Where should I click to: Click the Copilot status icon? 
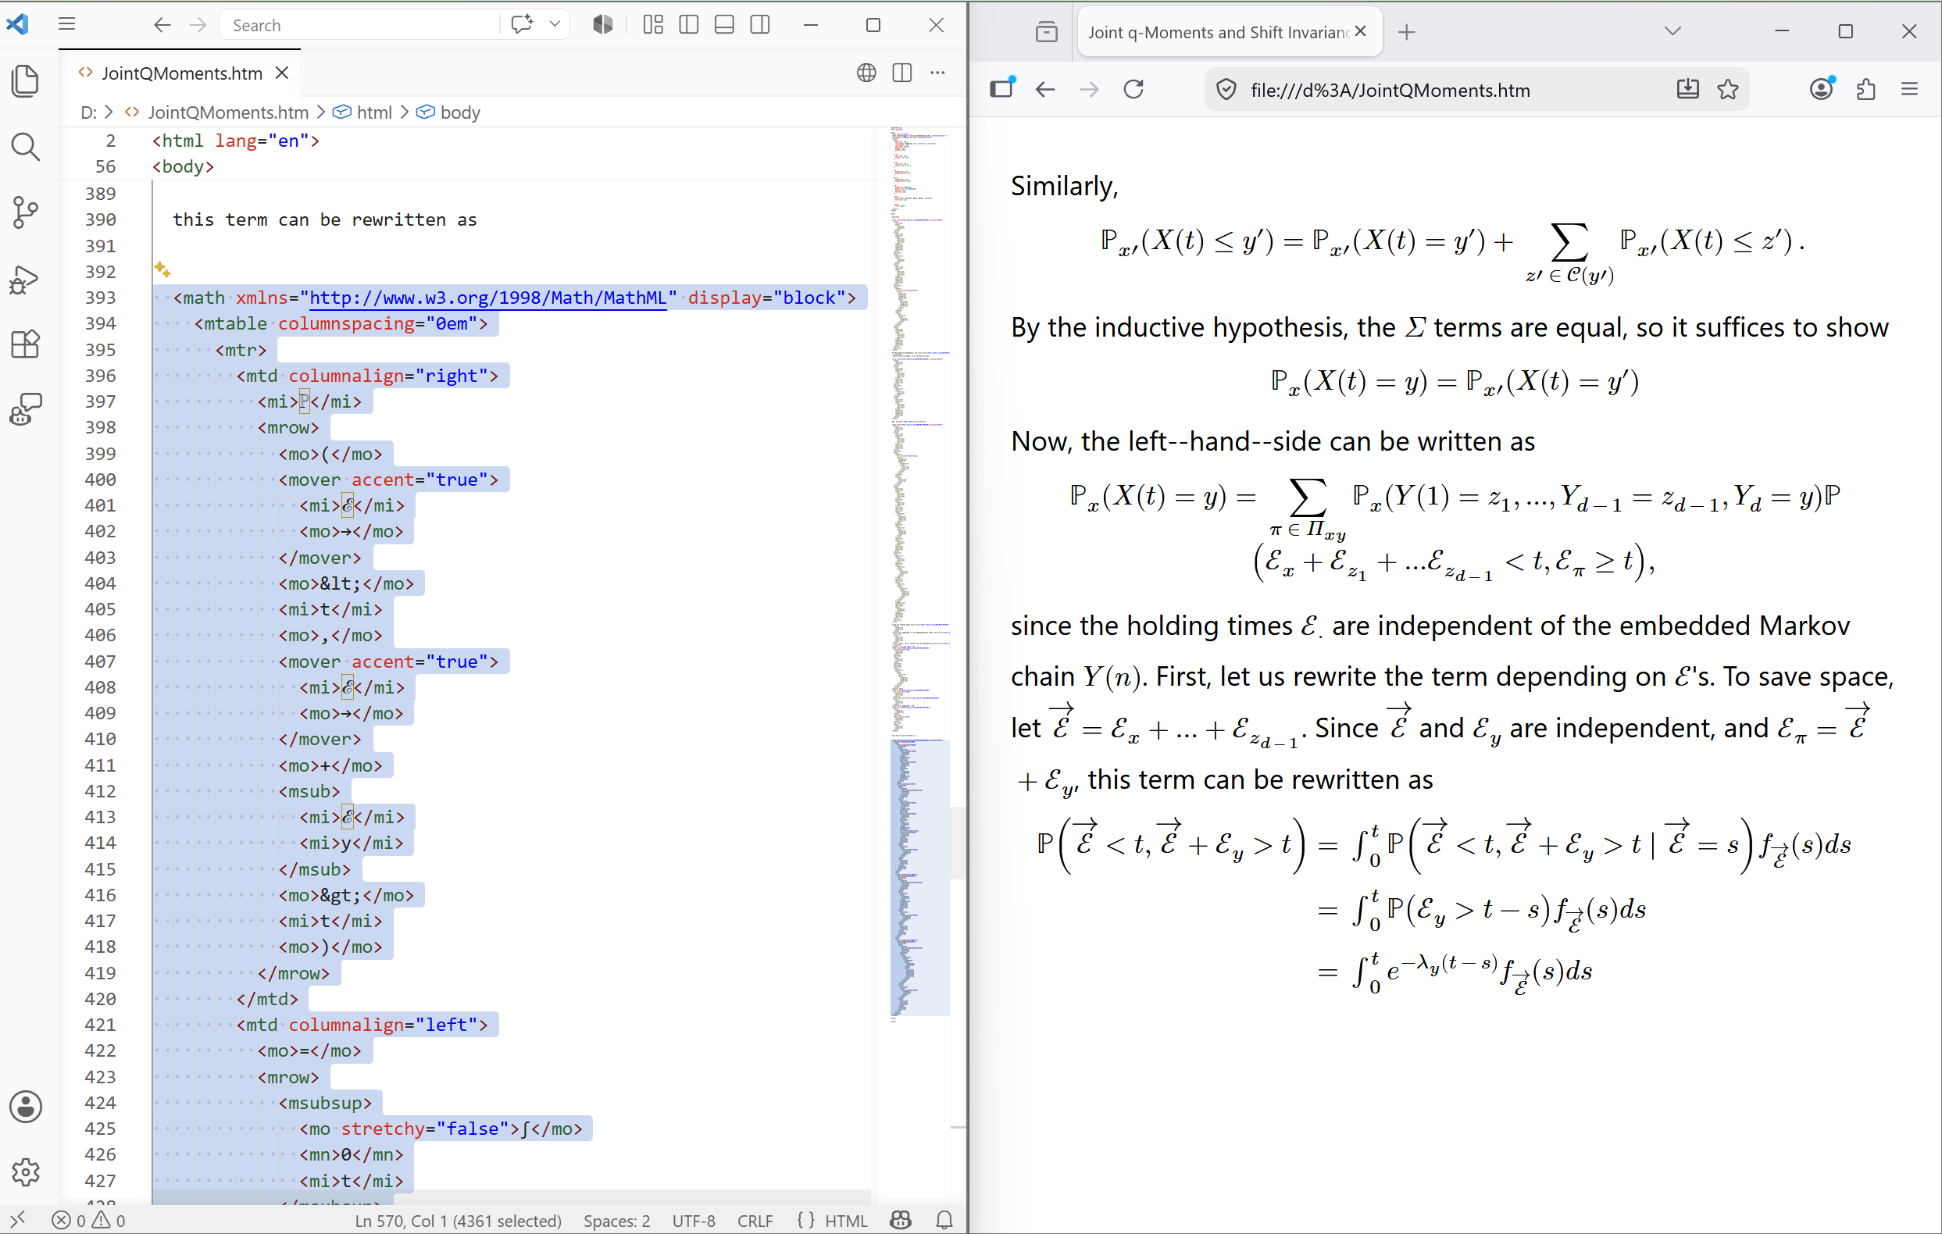coord(901,1220)
